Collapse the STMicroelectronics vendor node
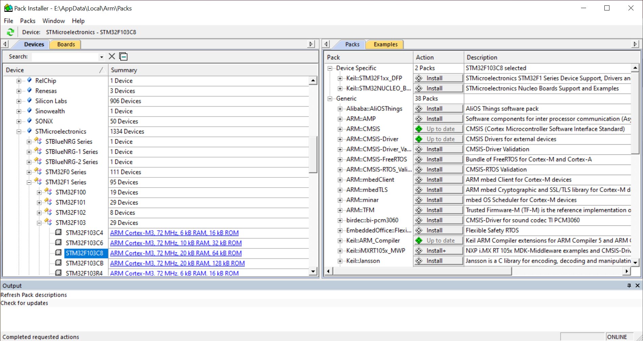Screen dimensions: 643x341 (x=19, y=131)
